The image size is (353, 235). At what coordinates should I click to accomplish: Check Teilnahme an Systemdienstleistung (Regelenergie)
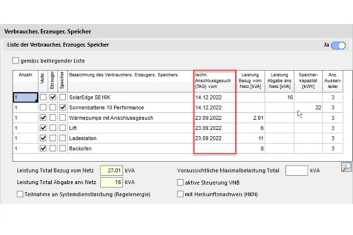point(20,194)
